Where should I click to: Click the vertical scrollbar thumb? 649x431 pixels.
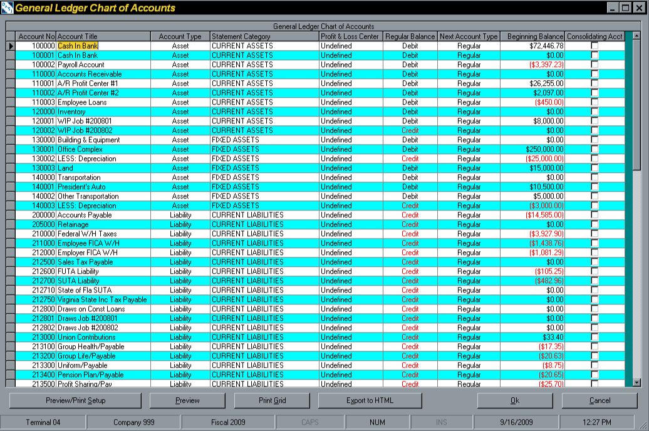[x=636, y=105]
